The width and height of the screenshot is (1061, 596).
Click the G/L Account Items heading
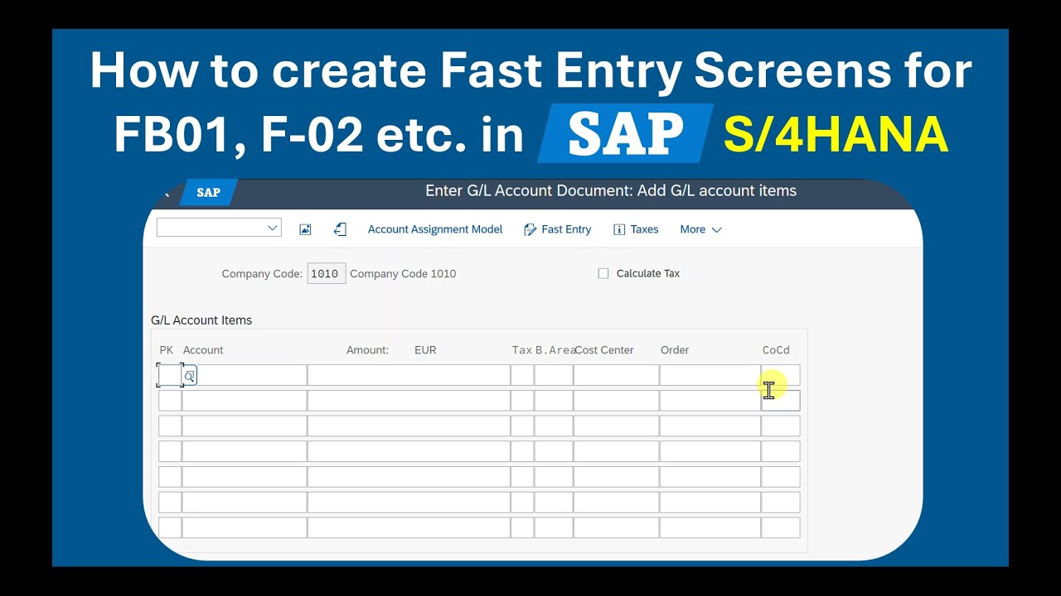pyautogui.click(x=201, y=320)
